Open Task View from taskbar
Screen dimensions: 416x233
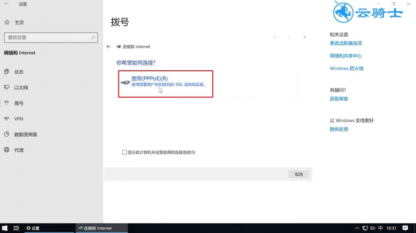tap(16, 228)
